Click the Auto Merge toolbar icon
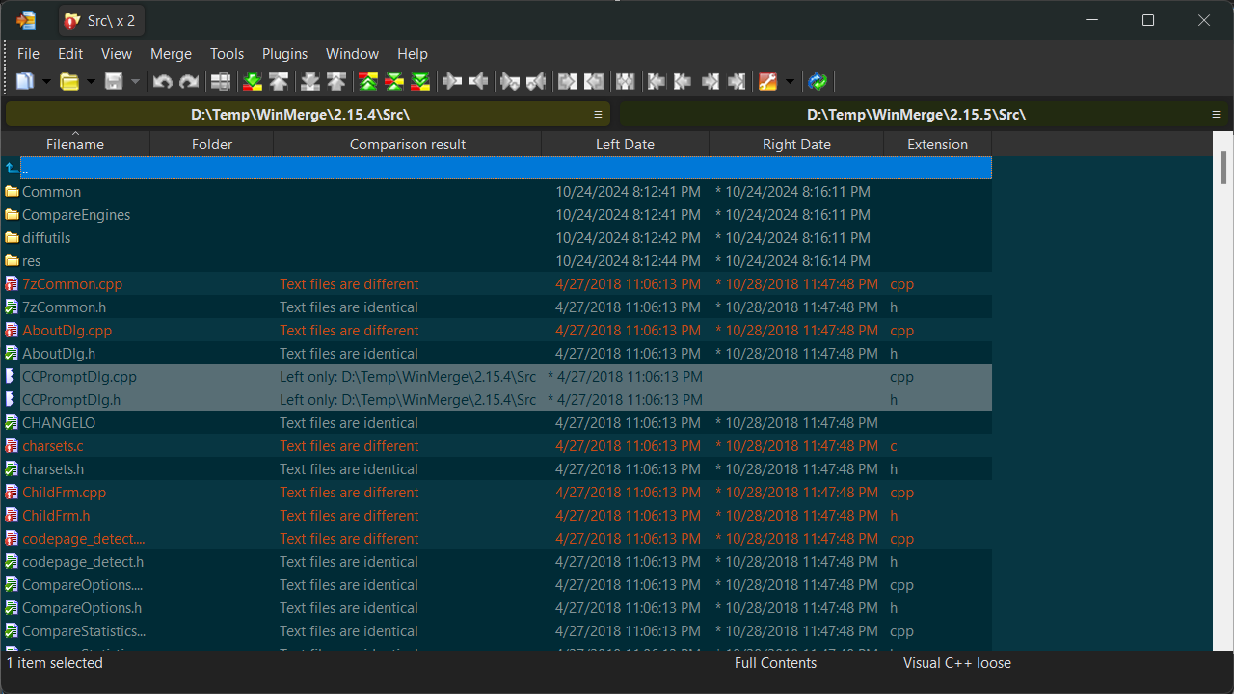1234x694 pixels. click(626, 82)
